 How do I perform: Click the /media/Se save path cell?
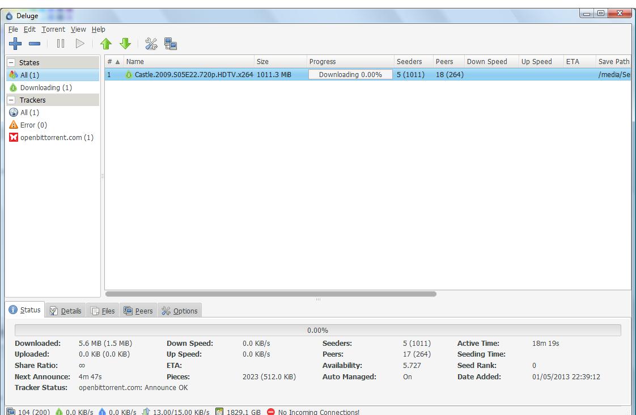tap(614, 75)
